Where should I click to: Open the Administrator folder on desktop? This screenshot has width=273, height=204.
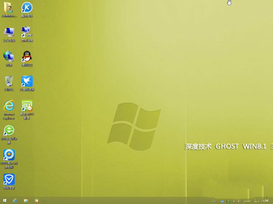(x=9, y=8)
